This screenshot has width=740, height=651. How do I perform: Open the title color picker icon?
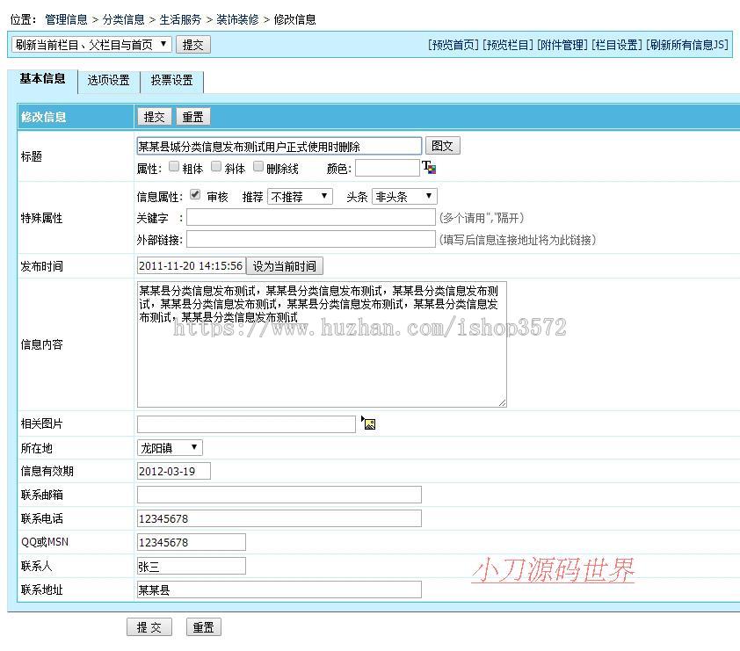429,168
